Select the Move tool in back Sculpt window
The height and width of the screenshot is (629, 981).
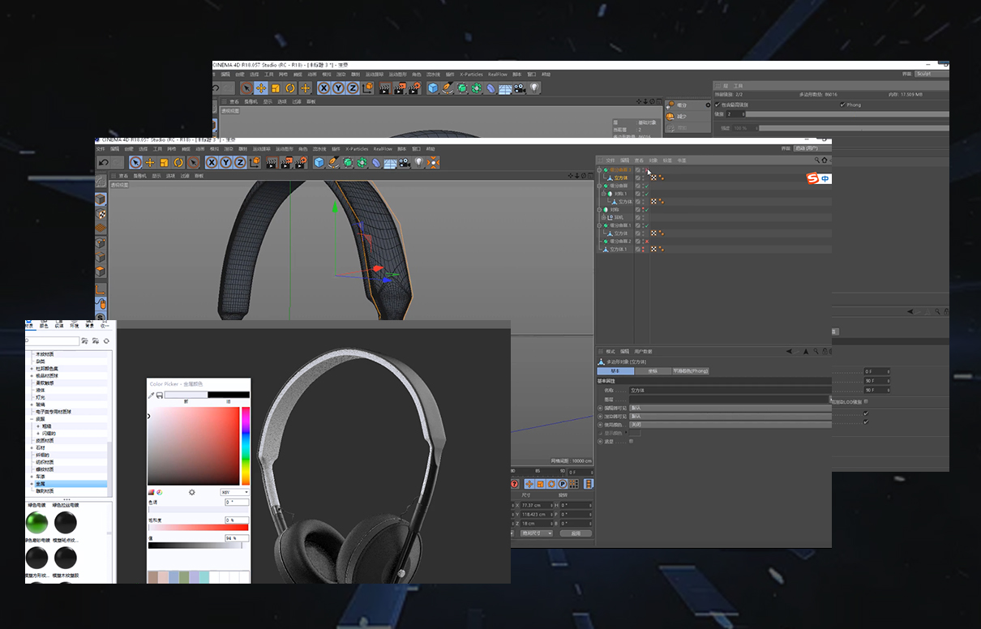point(261,88)
